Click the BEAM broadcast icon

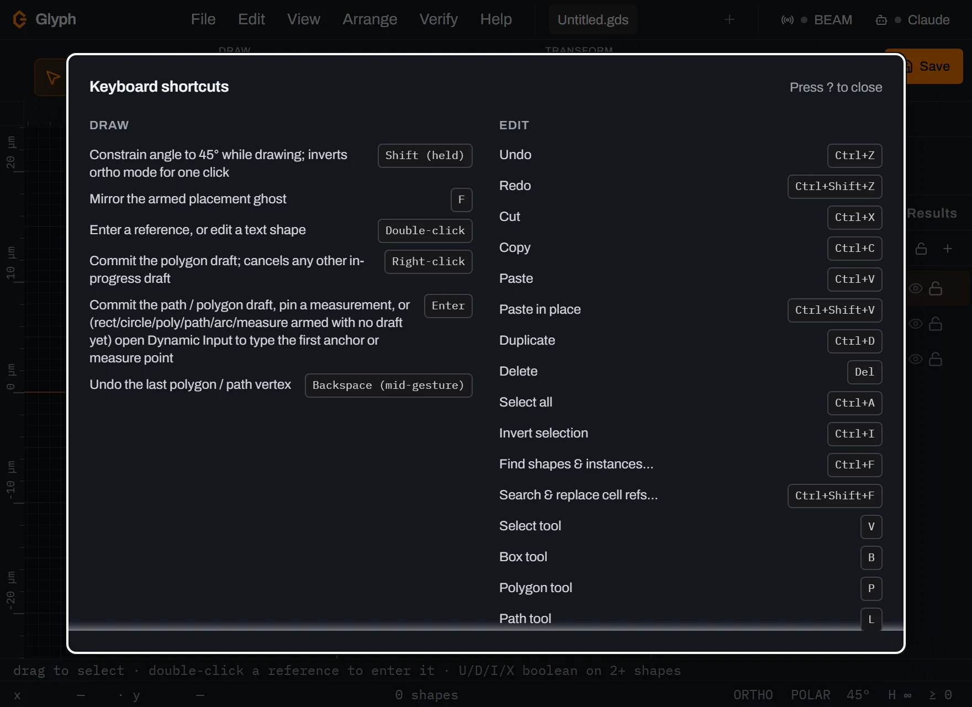pyautogui.click(x=788, y=20)
